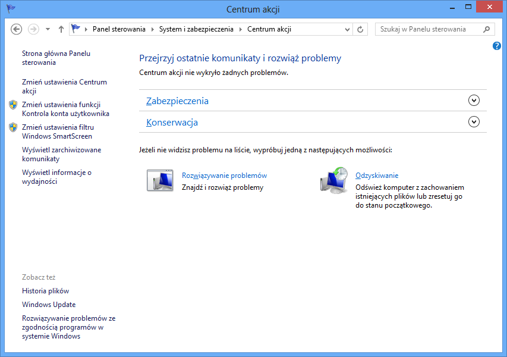Open the Odzyskiwanie link
Screen dimensions: 507x357
(x=377, y=176)
